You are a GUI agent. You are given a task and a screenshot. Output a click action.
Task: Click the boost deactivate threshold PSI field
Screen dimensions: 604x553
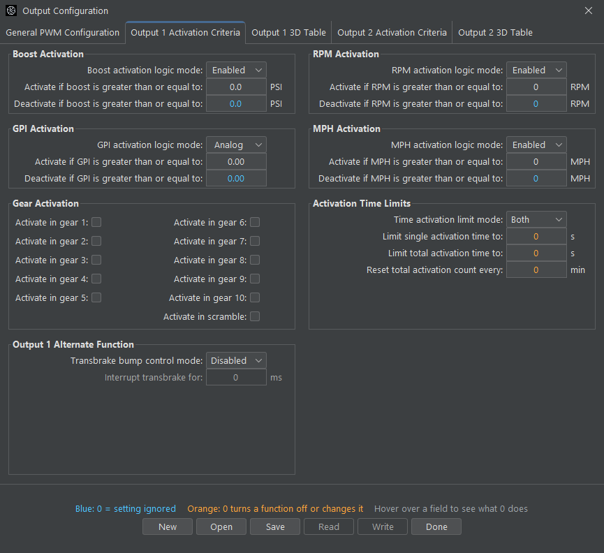236,103
